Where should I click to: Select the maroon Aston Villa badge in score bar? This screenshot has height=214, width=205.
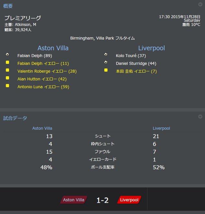point(74,200)
